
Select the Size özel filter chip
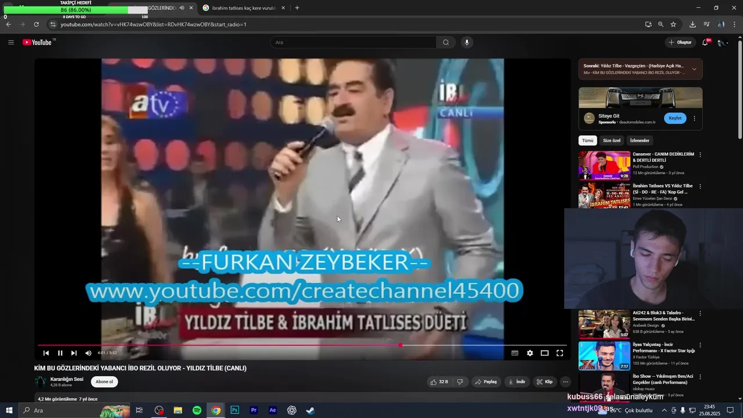612,140
